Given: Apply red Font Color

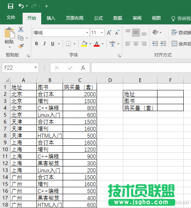Looking at the screenshot, I should tap(97, 44).
